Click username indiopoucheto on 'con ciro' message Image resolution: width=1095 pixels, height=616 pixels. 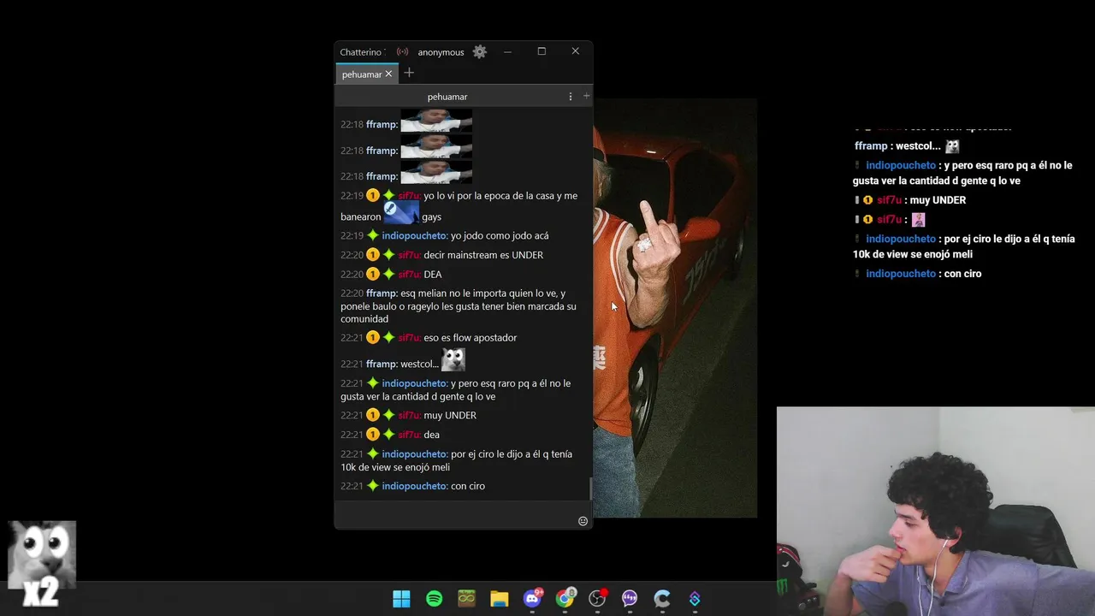[415, 486]
